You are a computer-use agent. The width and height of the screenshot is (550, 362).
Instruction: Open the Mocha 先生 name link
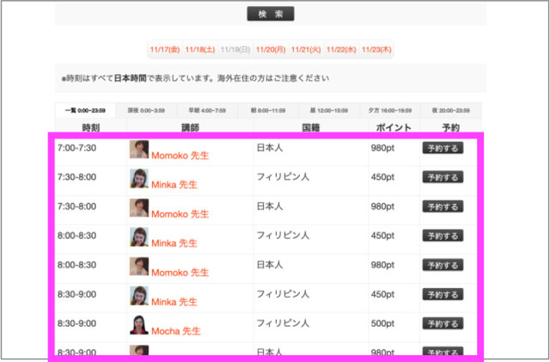click(x=176, y=331)
